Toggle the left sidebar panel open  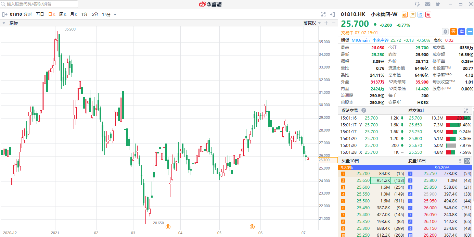(5, 14)
